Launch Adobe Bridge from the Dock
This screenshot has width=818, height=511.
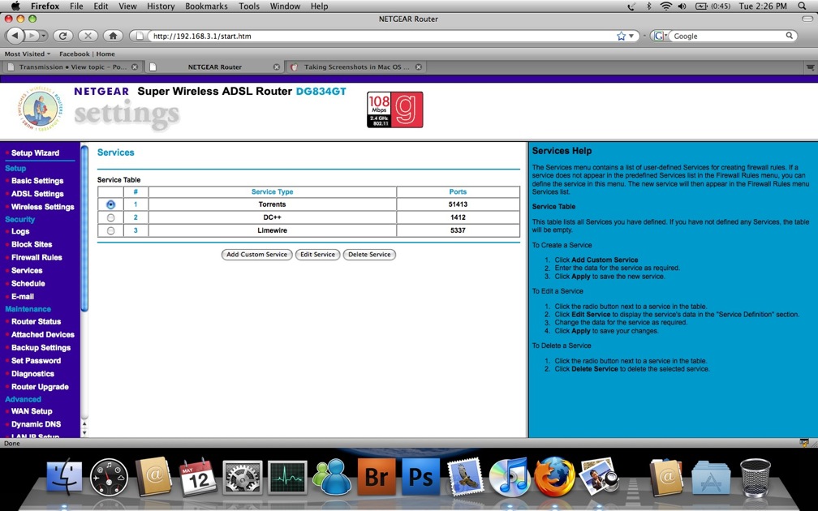(x=377, y=477)
